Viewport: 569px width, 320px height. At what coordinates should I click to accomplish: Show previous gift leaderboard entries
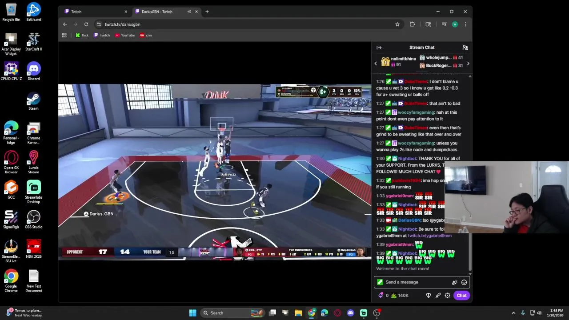[x=376, y=64]
